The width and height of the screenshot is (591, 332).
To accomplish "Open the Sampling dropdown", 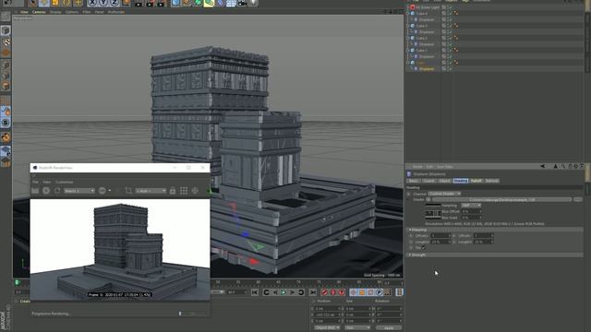I will [x=471, y=206].
